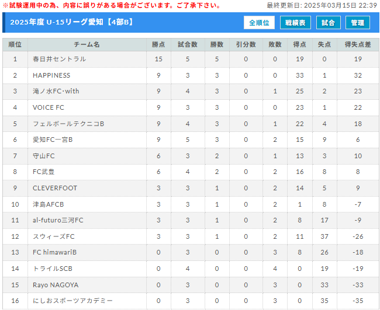Switch to the 戦績表 tab
Image resolution: width=380 pixels, height=310 pixels.
point(295,23)
